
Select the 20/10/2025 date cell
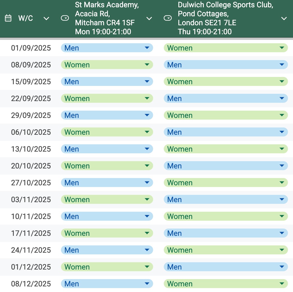[x=31, y=166]
